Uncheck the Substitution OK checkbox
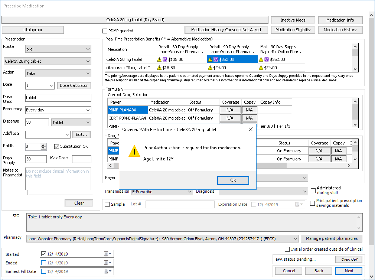Viewport: 375px width, 280px height. 57,146
